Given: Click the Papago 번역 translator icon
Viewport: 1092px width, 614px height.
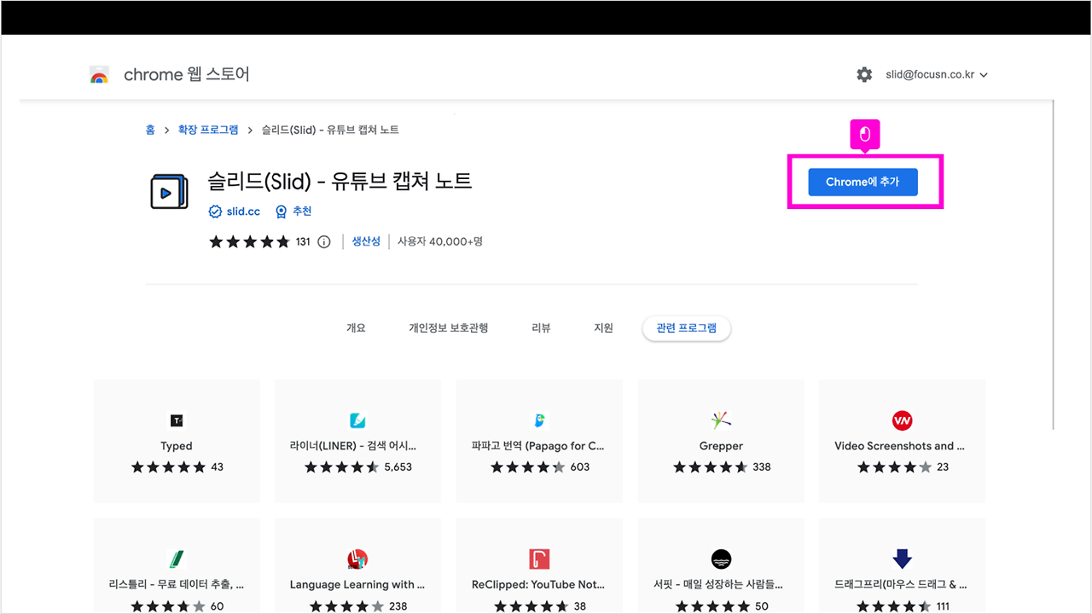Looking at the screenshot, I should [538, 420].
